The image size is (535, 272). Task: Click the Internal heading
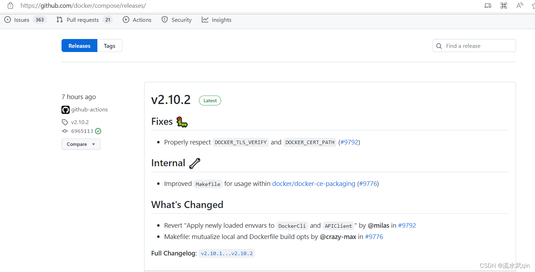tap(168, 163)
